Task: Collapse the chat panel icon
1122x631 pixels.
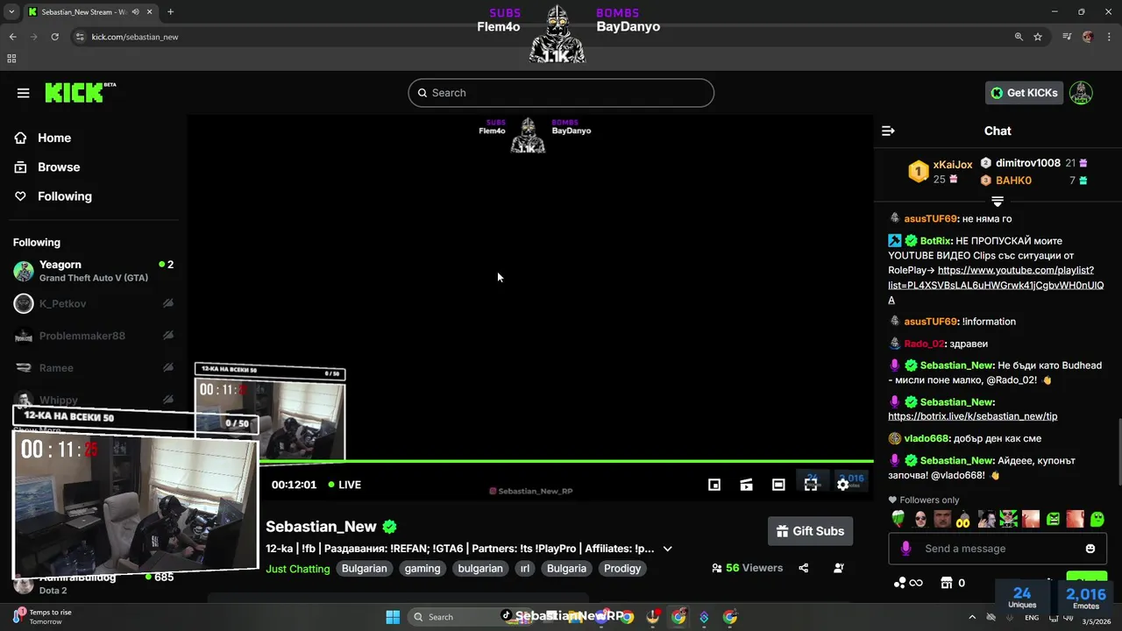Action: (888, 131)
